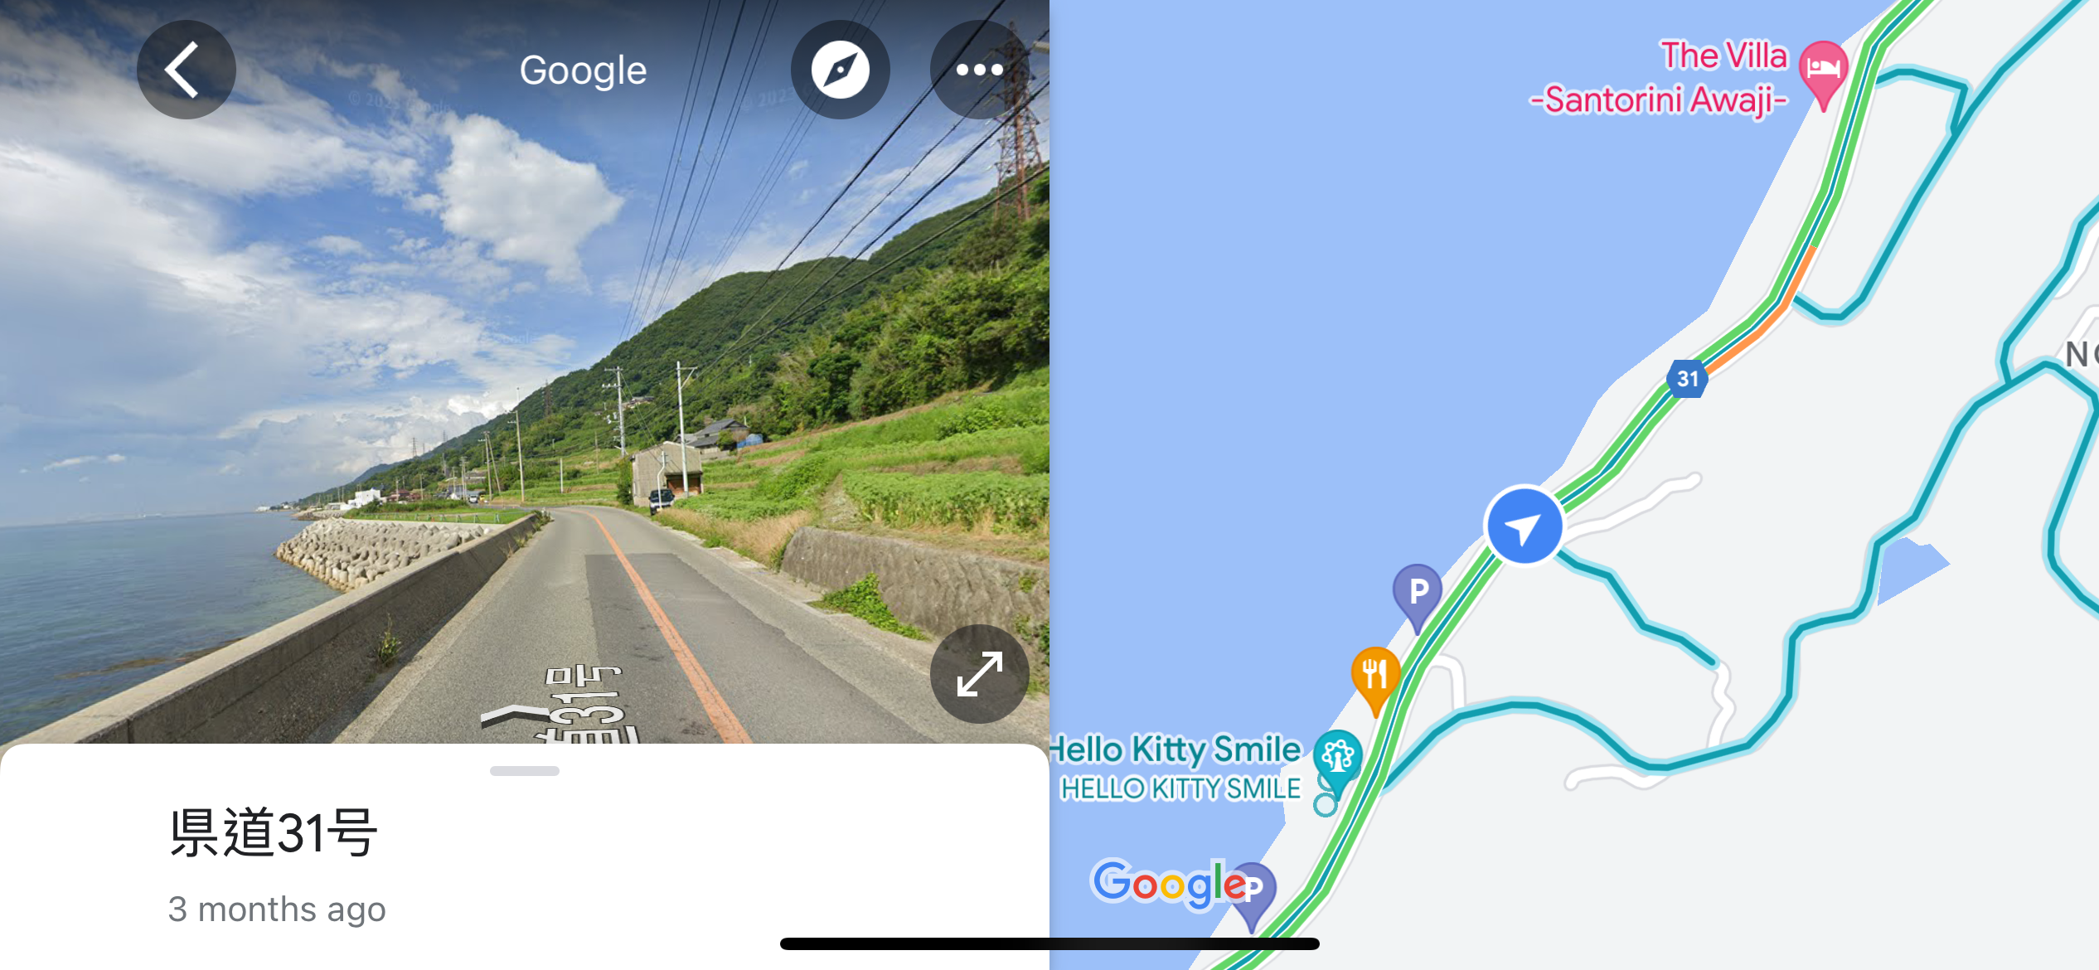Expand Street View to fullscreen
This screenshot has height=970, width=2099.
click(979, 674)
